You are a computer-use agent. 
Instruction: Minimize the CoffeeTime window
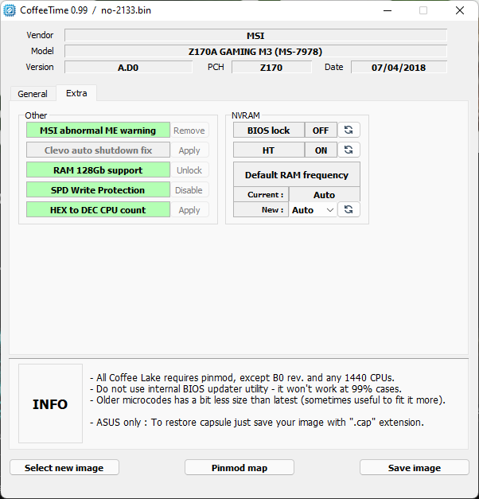click(x=387, y=10)
